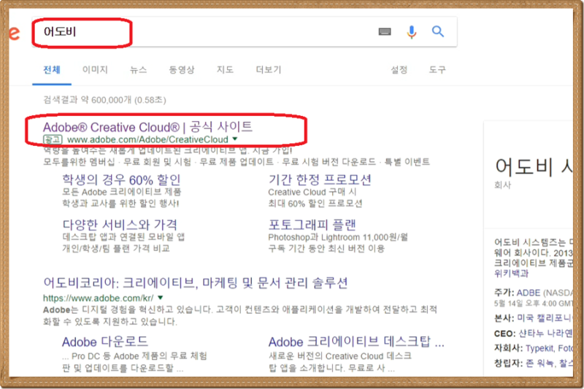Click the 무료 회원 및 시험 ad text
This screenshot has height=389, width=584.
pyautogui.click(x=158, y=162)
